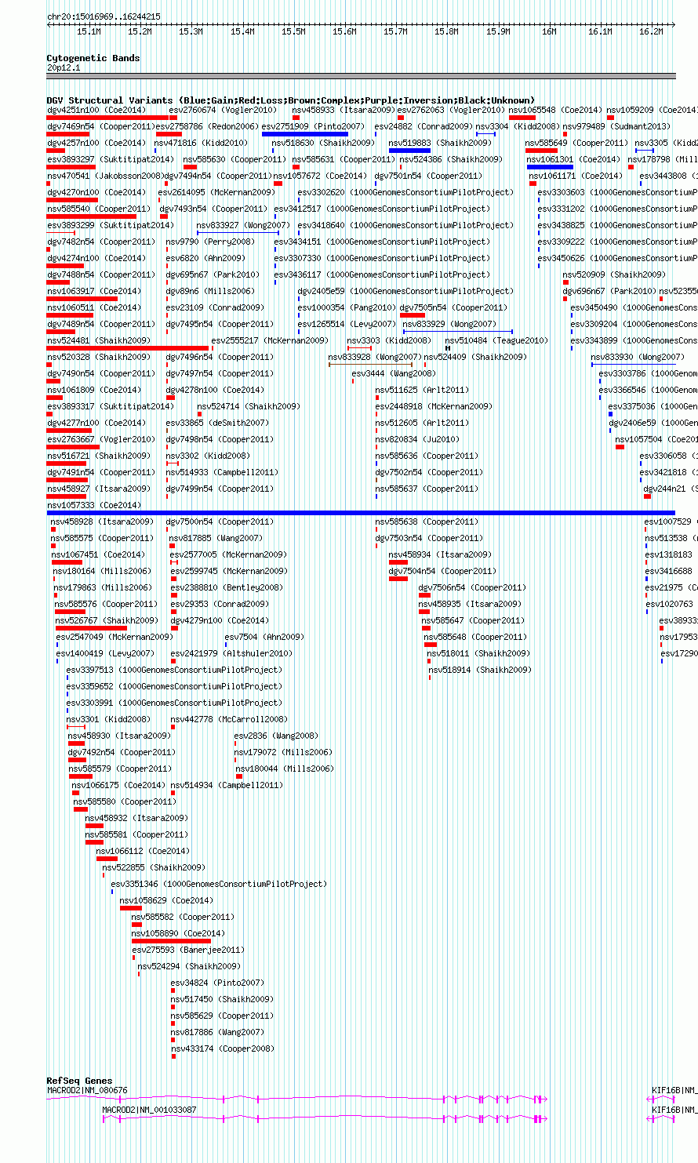Screen dimensions: 698x1163
Task: Open nsv442778 (McCarroll2008) variant
Action: coord(229,720)
